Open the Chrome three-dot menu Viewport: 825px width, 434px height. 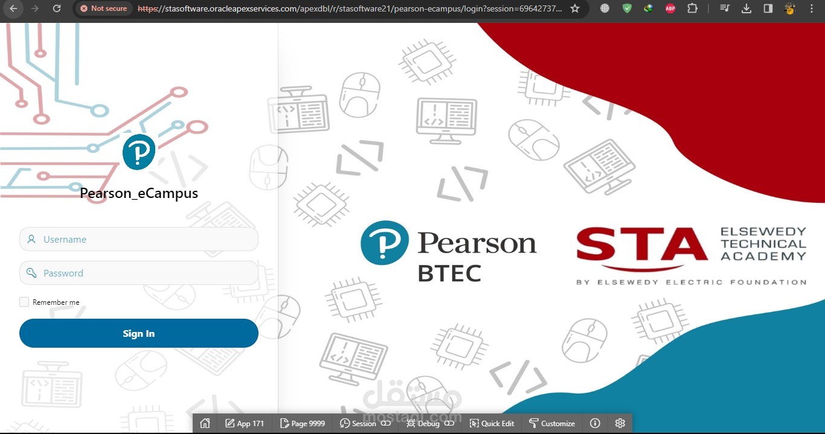[811, 8]
